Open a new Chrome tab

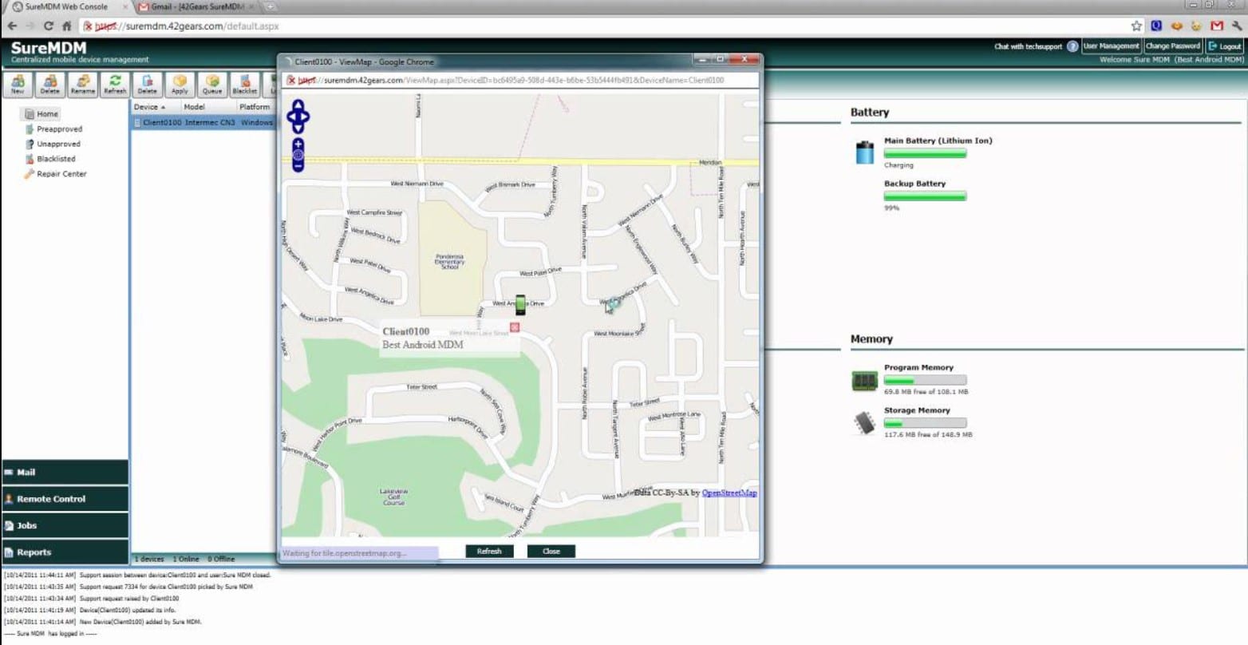(x=271, y=7)
